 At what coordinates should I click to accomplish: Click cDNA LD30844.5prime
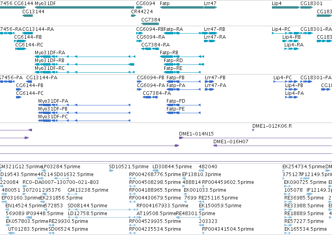click(155, 171)
